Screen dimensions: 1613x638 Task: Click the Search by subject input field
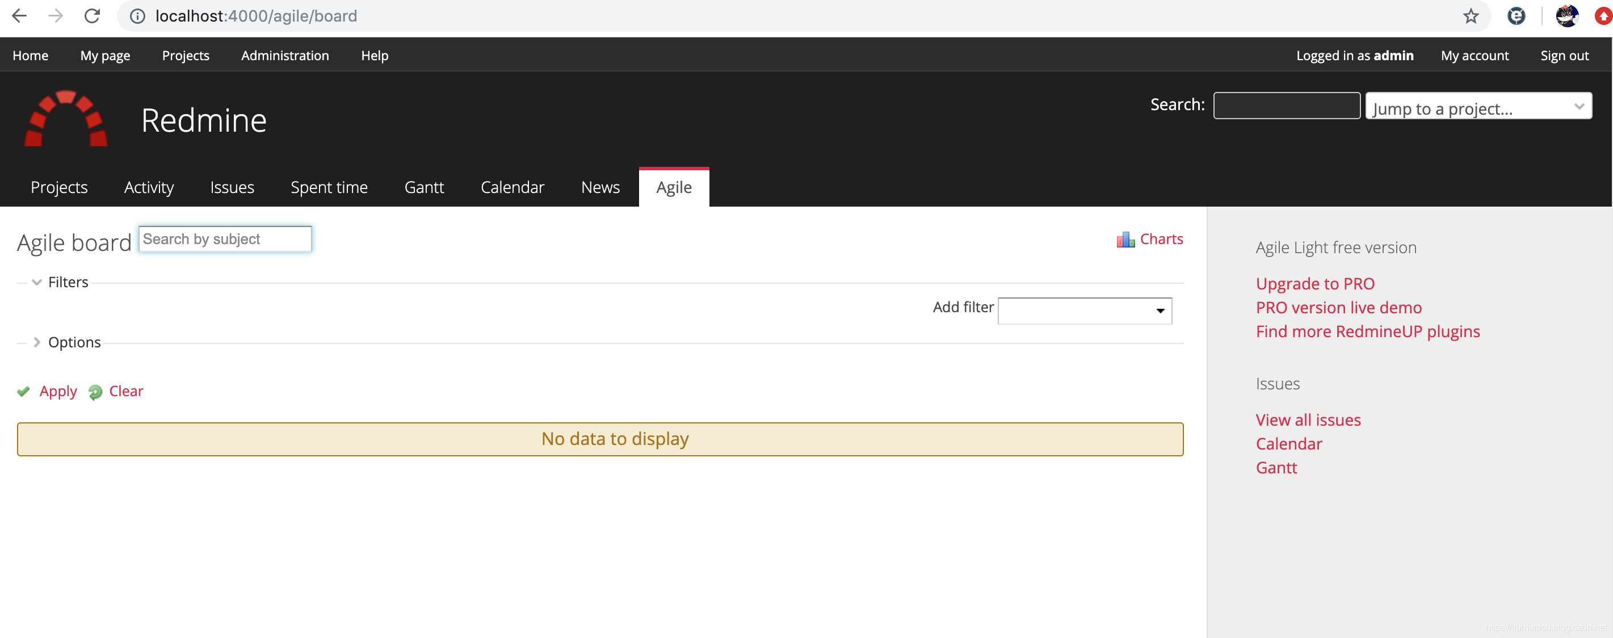(x=225, y=239)
